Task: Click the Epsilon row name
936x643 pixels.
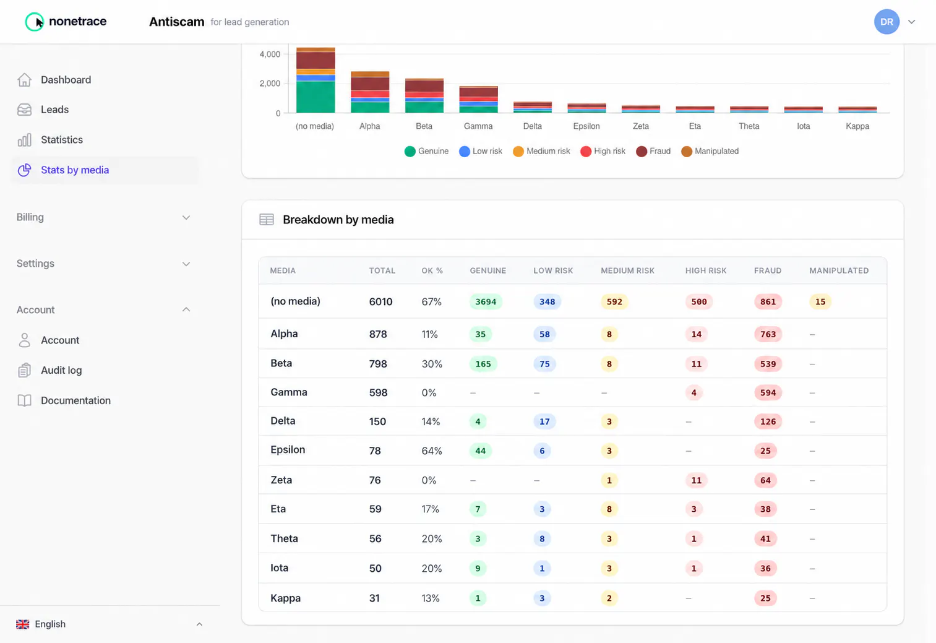Action: (x=288, y=450)
